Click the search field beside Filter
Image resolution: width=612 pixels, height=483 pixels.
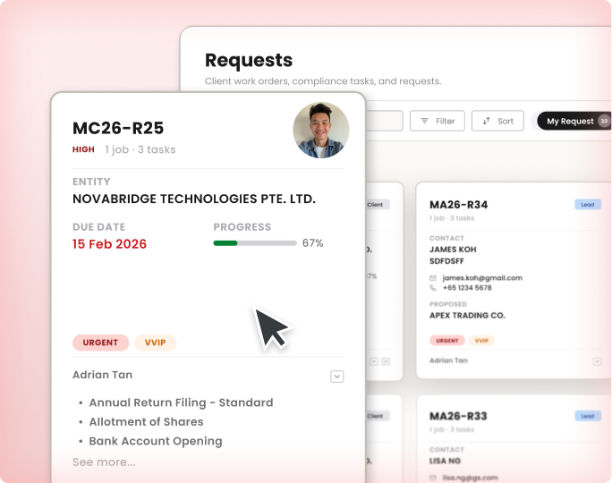(x=385, y=121)
